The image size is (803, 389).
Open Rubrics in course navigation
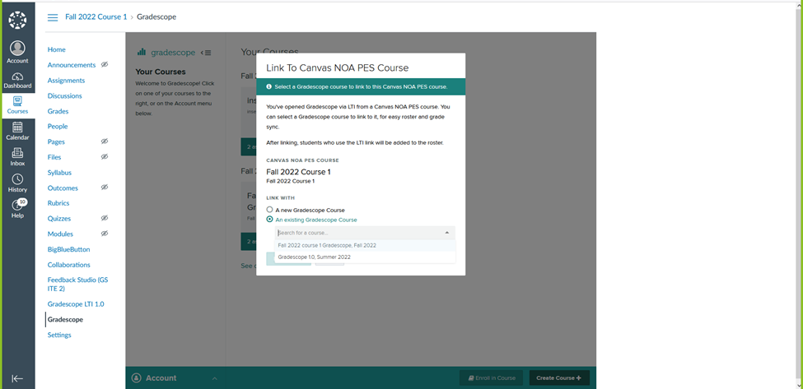pyautogui.click(x=58, y=203)
